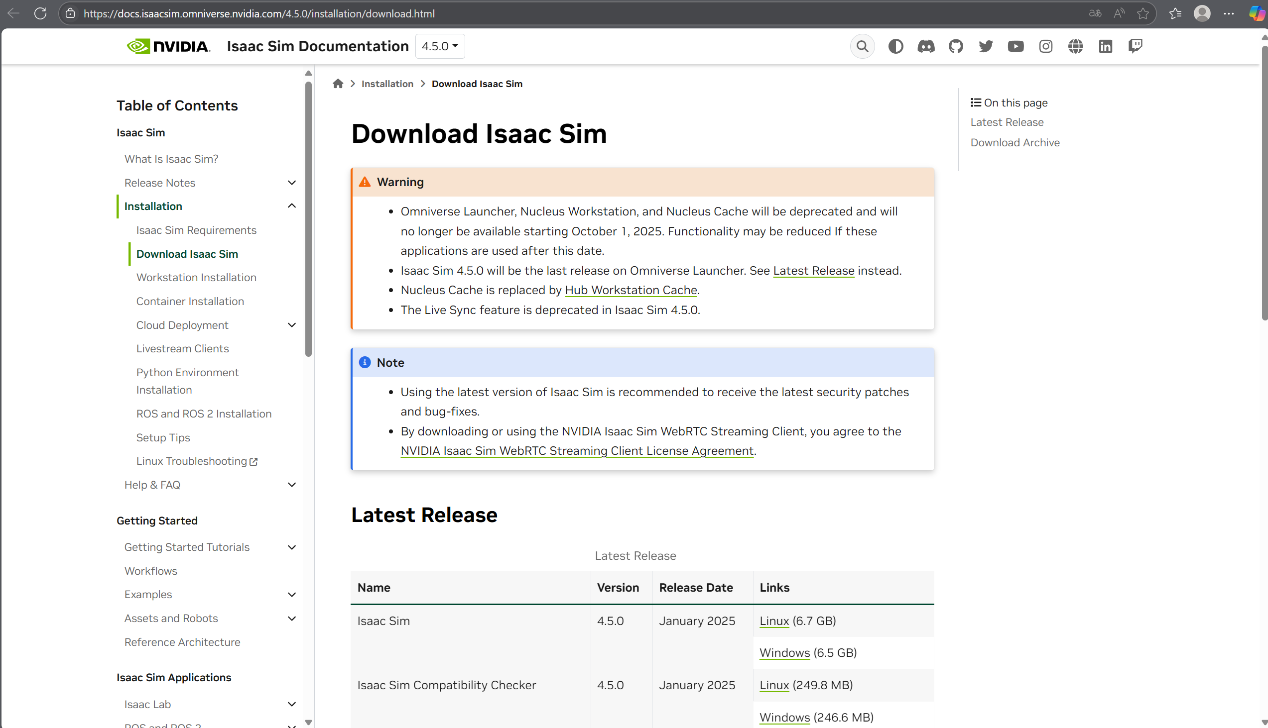The width and height of the screenshot is (1268, 728).
Task: Expand Getting Started Tutorials chevron
Action: click(292, 547)
